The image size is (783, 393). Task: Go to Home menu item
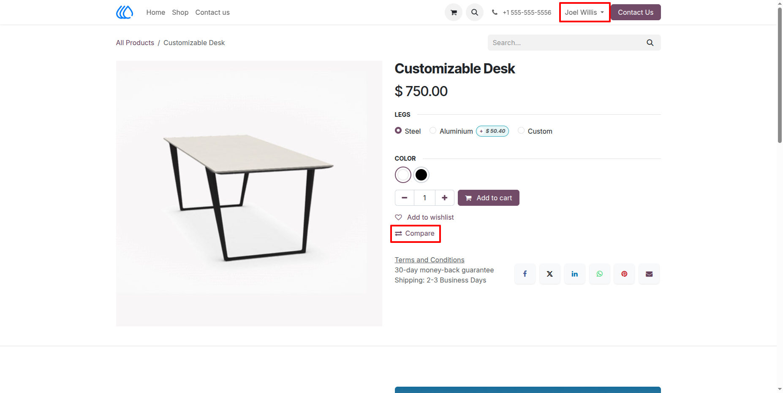156,12
